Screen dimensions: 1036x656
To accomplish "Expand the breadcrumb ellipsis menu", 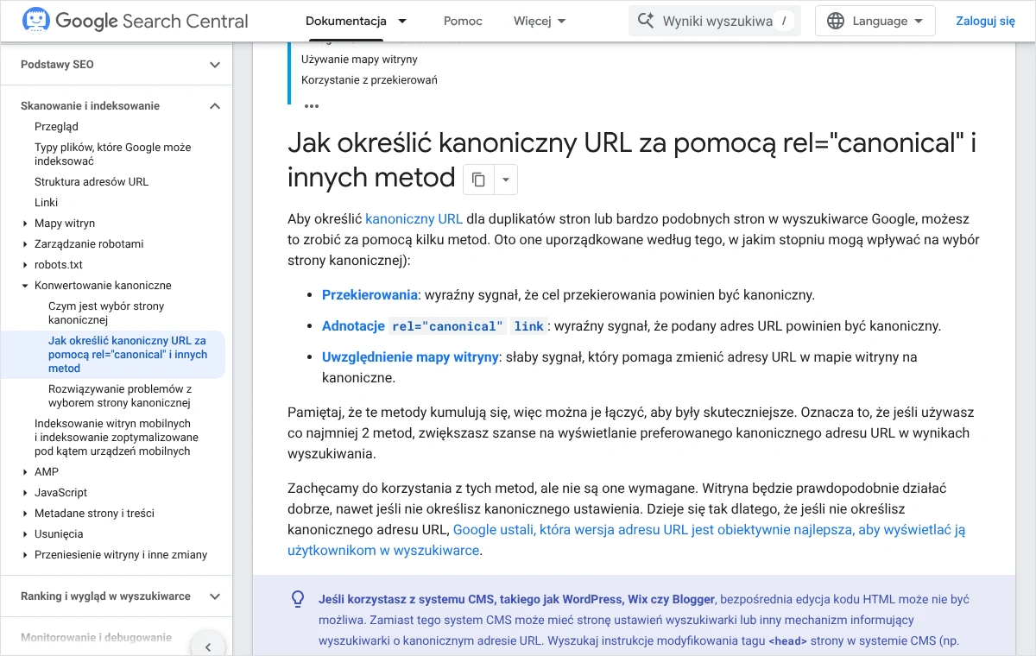I will 312,106.
